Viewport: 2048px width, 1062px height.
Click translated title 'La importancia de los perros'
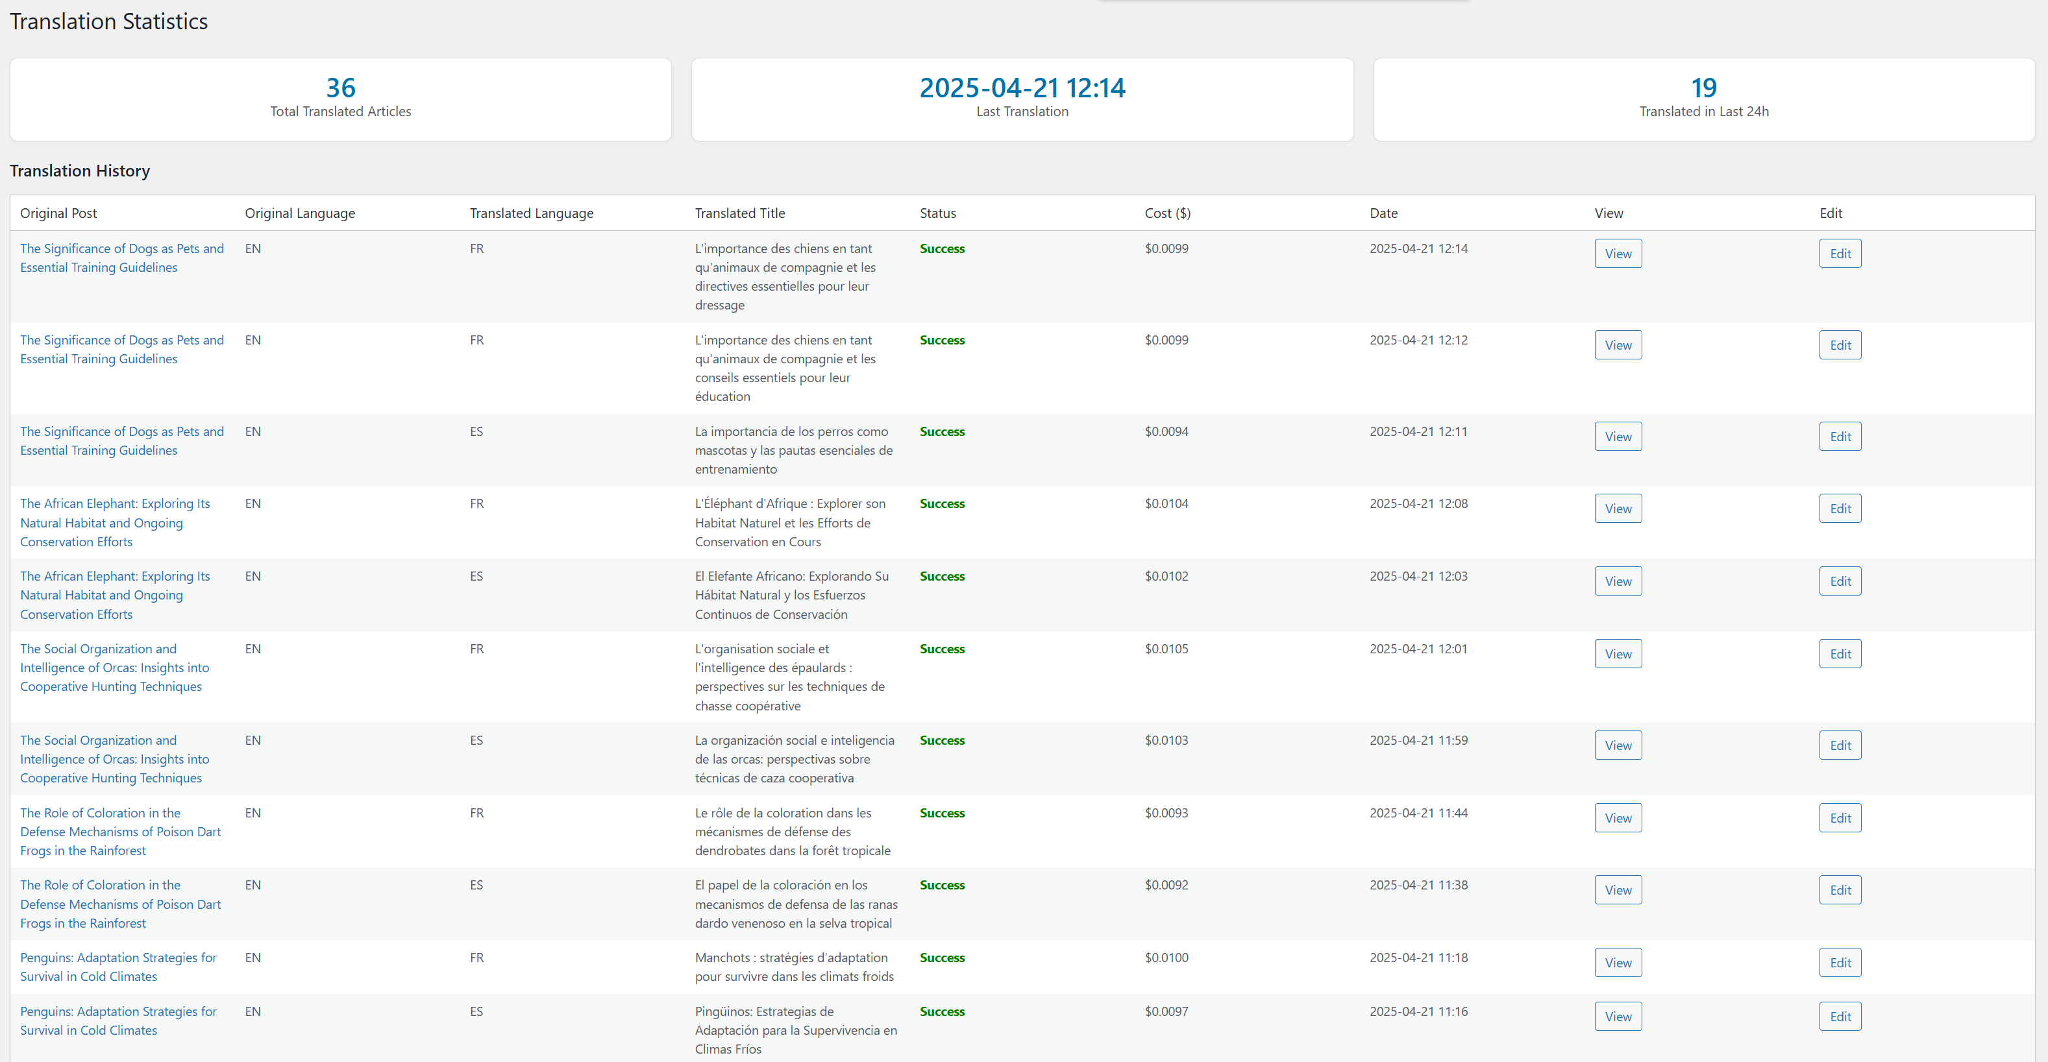[x=793, y=450]
